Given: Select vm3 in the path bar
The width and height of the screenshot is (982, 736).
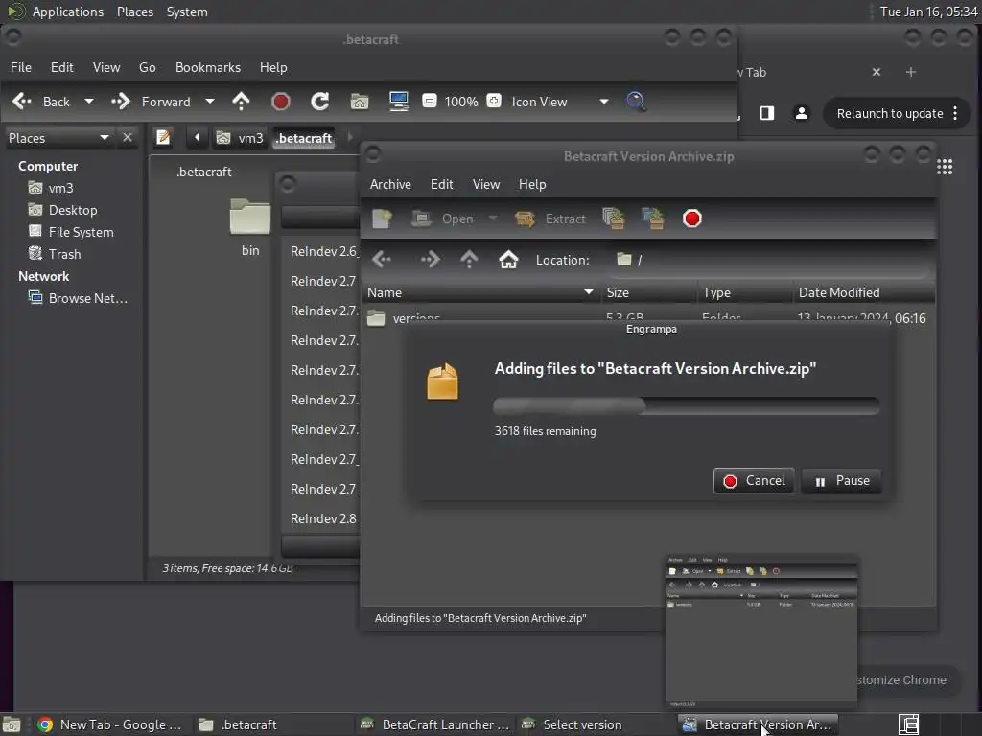Looking at the screenshot, I should click(x=240, y=138).
